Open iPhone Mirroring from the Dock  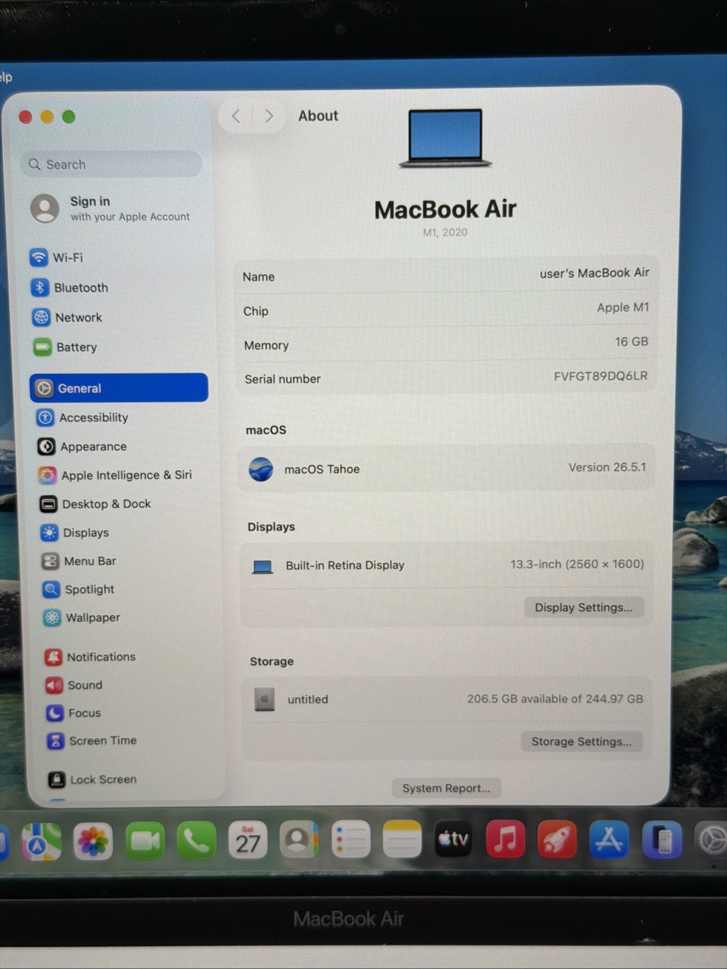[662, 841]
